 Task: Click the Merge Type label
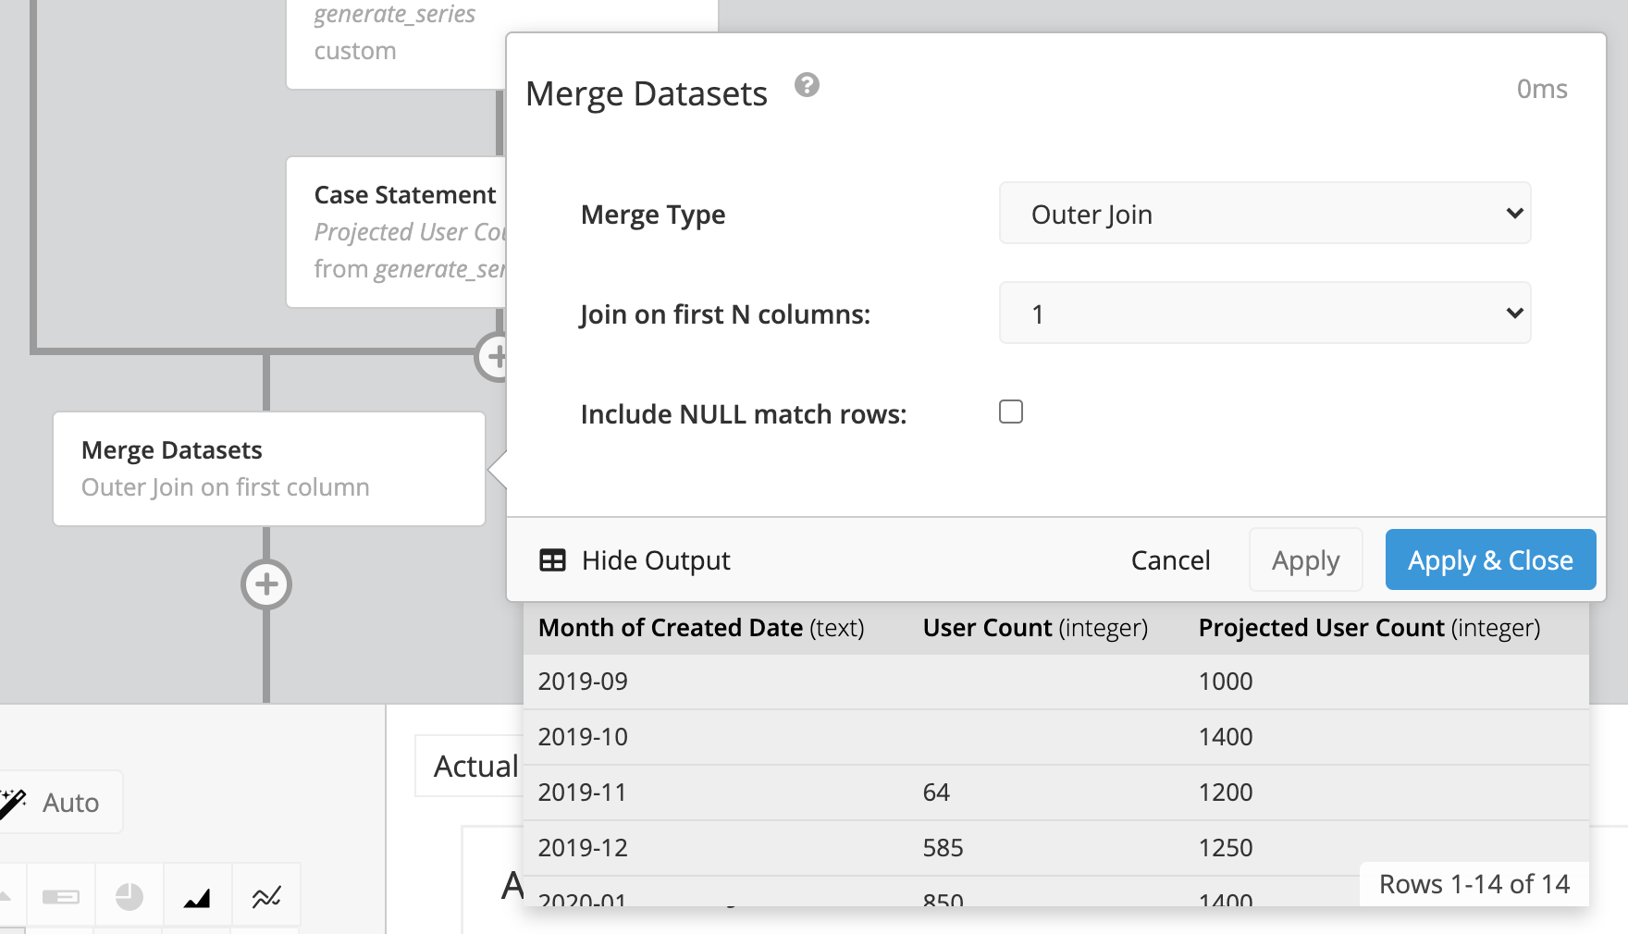653,215
